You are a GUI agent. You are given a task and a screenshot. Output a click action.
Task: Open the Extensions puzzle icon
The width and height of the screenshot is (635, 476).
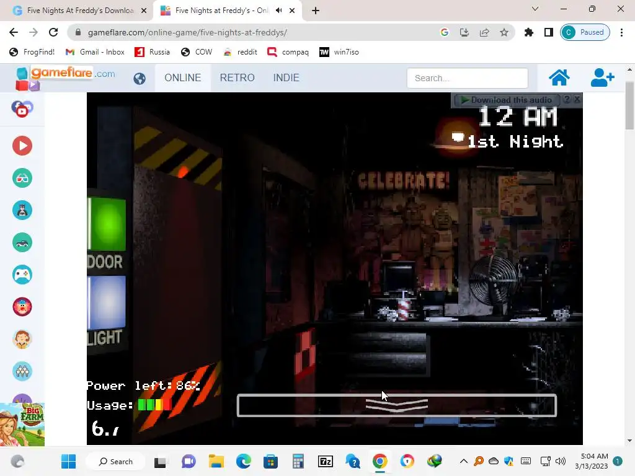528,32
